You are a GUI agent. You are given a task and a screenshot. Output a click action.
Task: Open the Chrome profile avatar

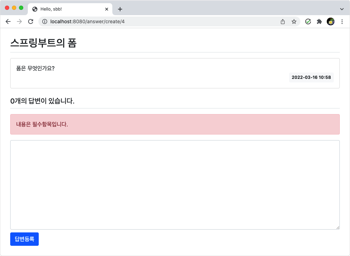(x=331, y=21)
